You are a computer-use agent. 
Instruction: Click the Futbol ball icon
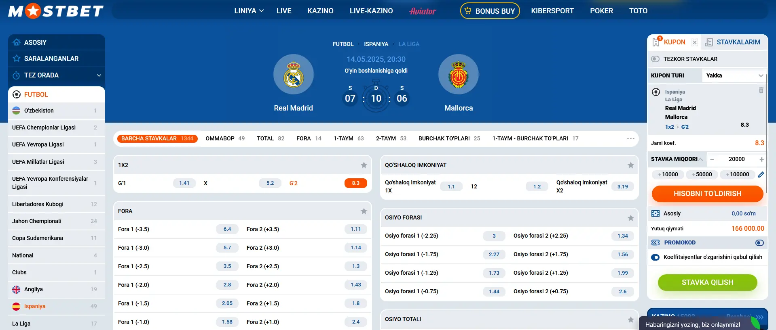17,94
